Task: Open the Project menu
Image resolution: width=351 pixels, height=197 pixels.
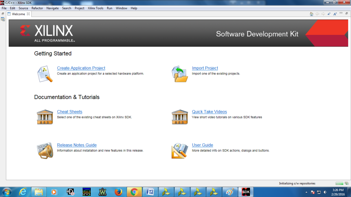Action: [x=79, y=8]
